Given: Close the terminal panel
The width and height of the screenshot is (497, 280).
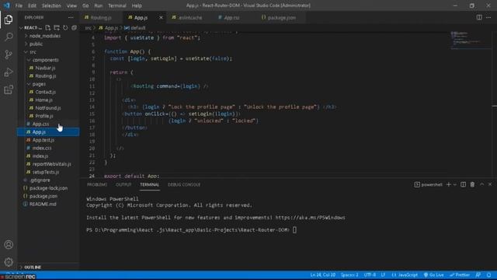Looking at the screenshot, I should (490, 184).
